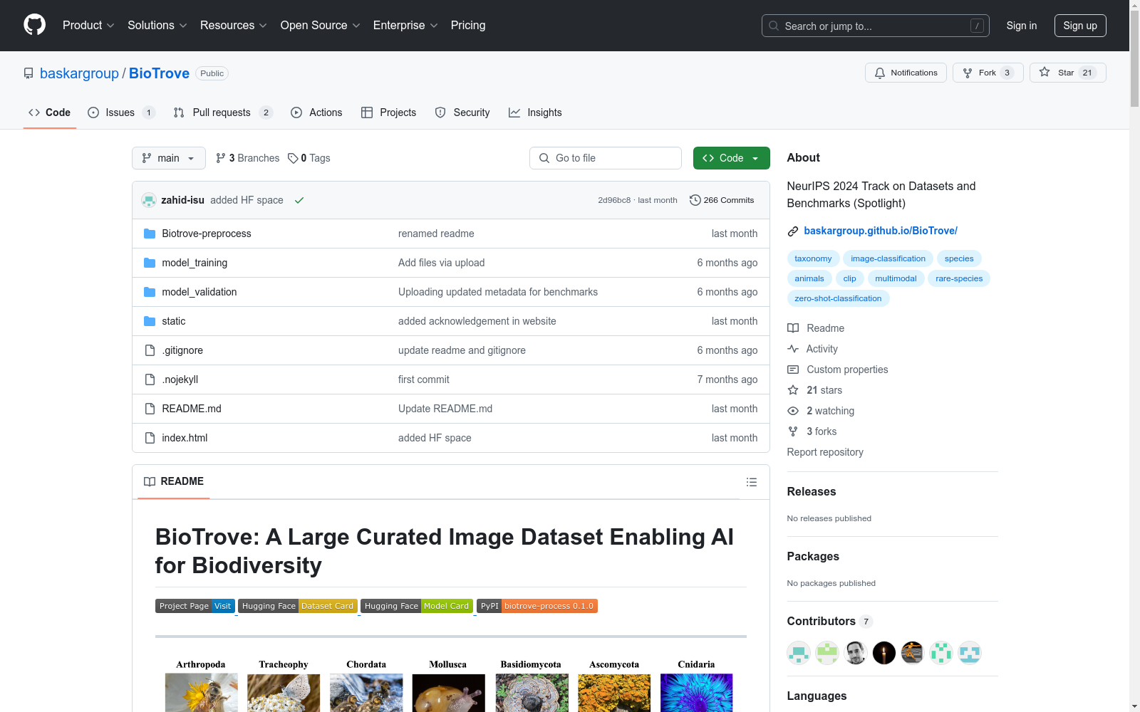
Task: Click Report repository
Action: click(825, 452)
